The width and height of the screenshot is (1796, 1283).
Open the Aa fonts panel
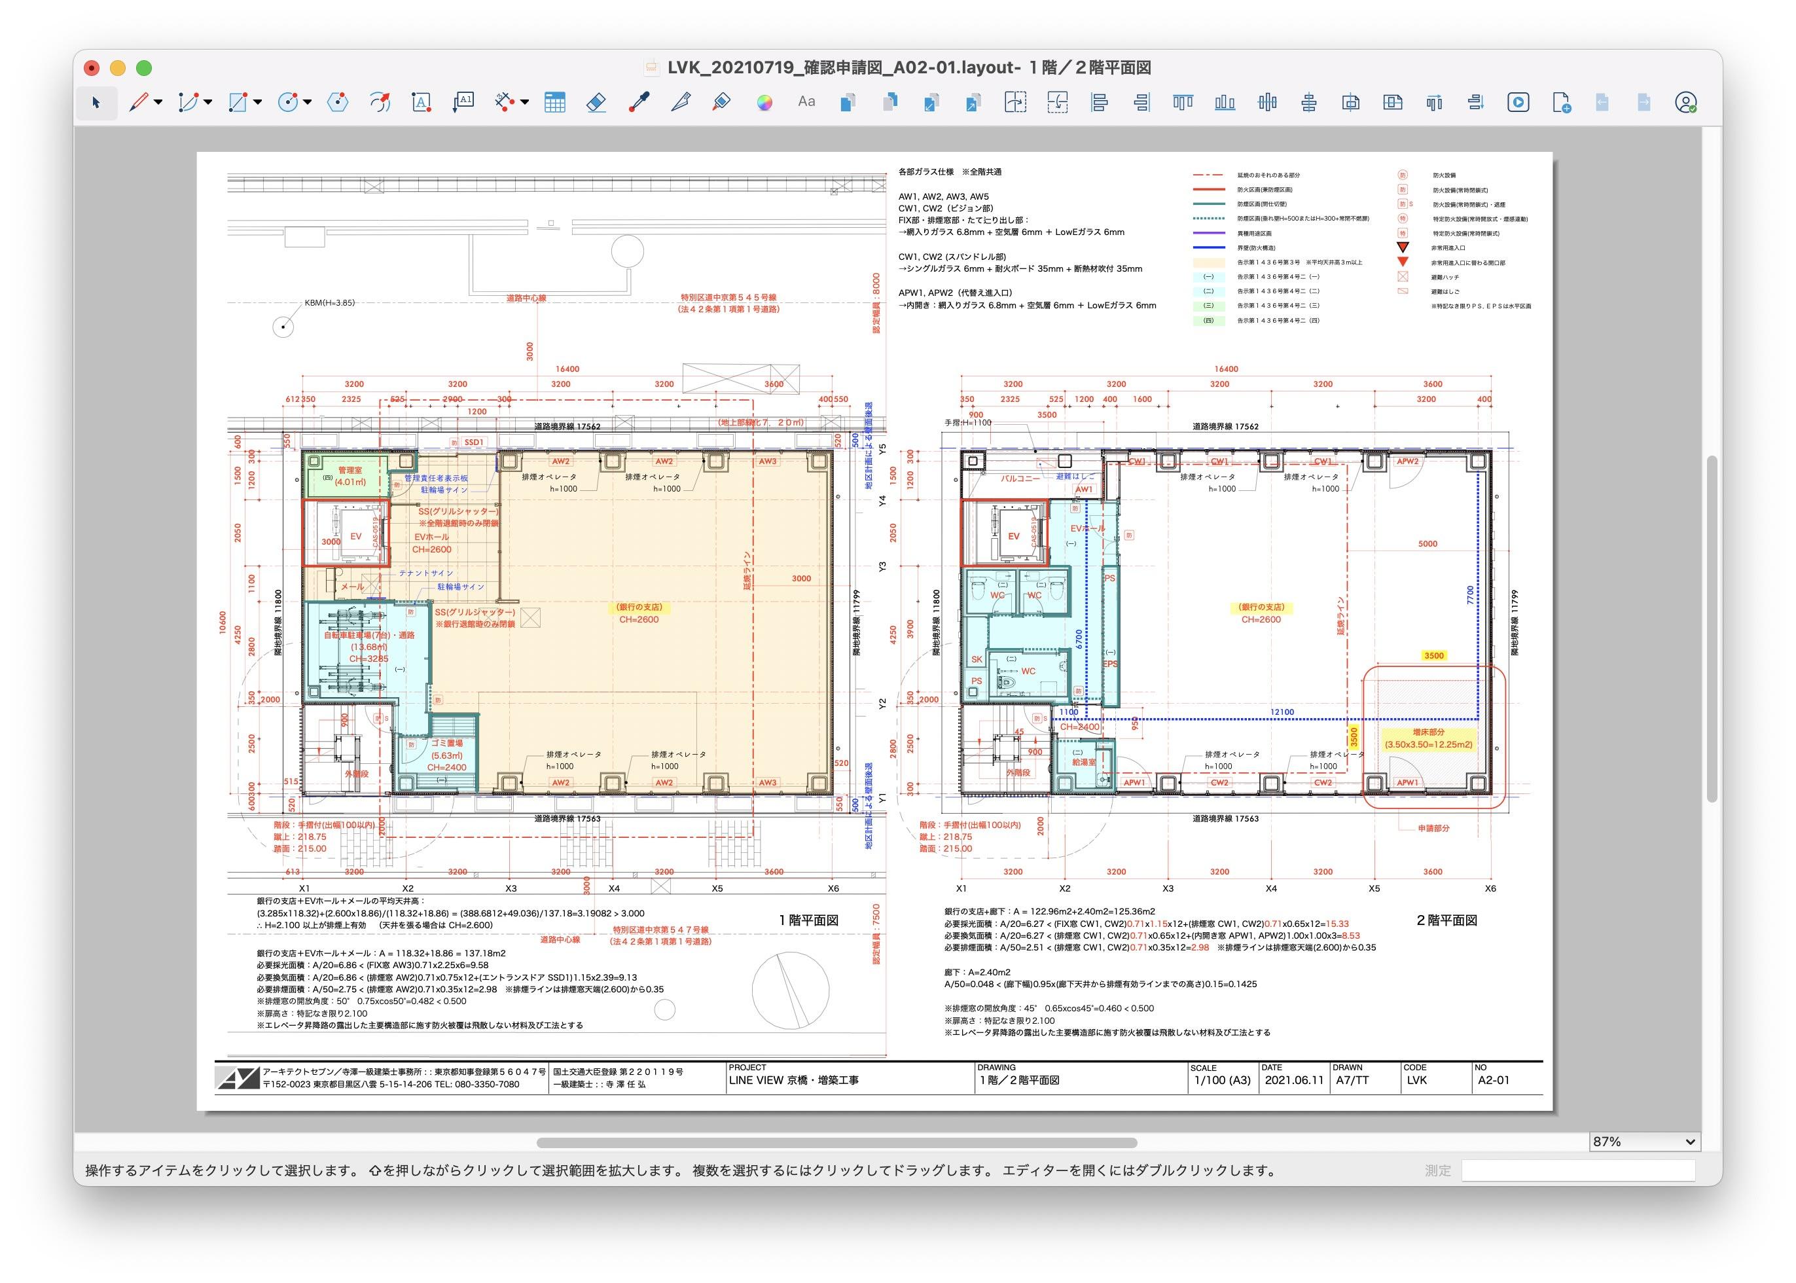806,103
